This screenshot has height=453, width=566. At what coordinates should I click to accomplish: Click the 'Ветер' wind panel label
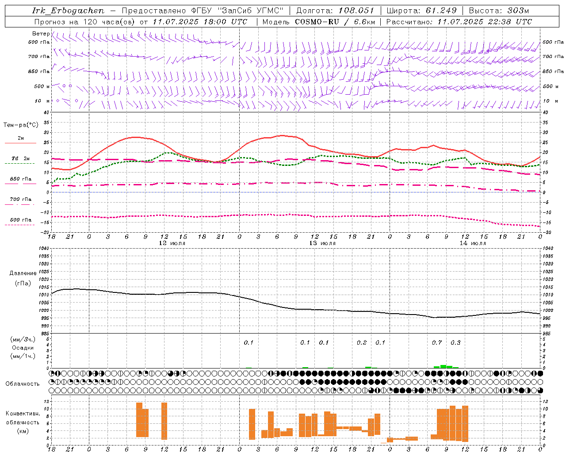coord(41,34)
